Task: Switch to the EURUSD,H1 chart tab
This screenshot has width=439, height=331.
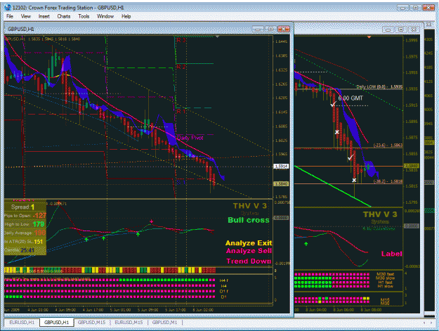Action: point(22,323)
